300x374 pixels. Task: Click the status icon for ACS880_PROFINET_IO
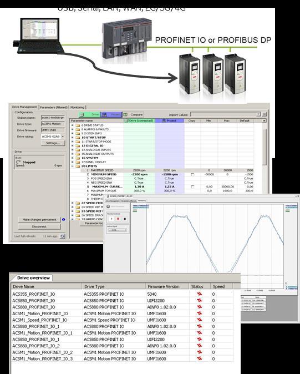pyautogui.click(x=199, y=307)
